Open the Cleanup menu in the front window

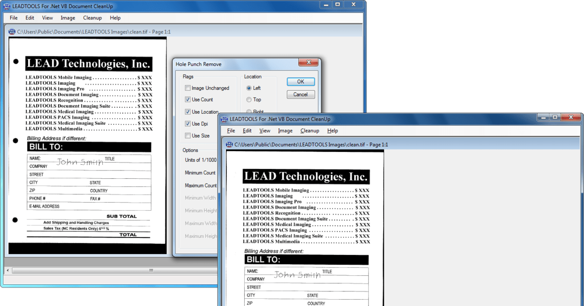310,131
